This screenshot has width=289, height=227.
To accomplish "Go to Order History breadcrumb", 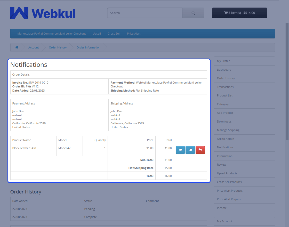I will coord(58,47).
